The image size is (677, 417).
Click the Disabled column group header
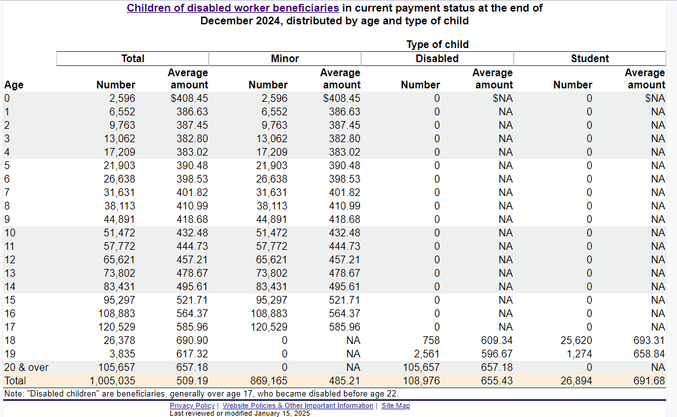437,59
